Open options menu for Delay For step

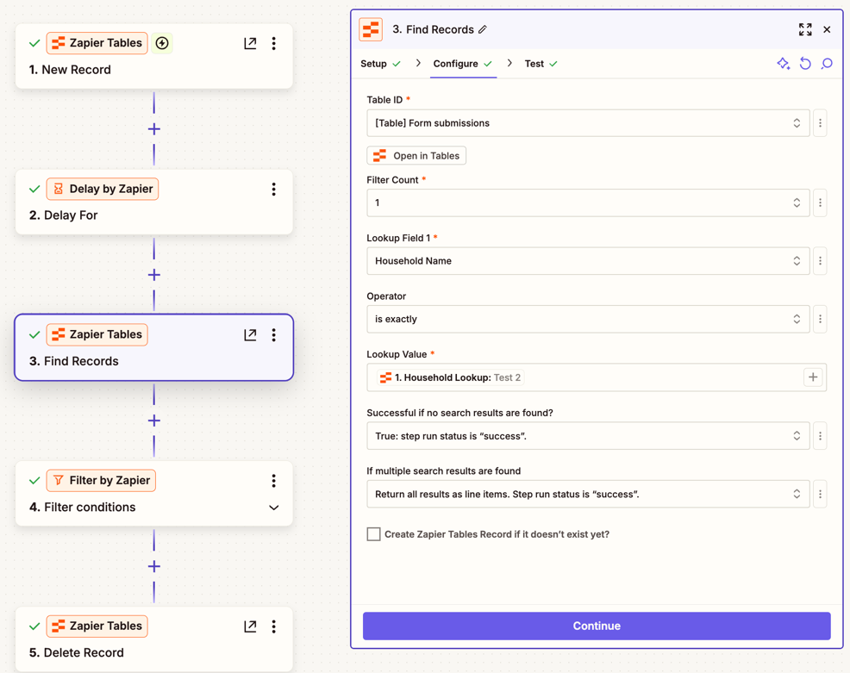pos(274,189)
